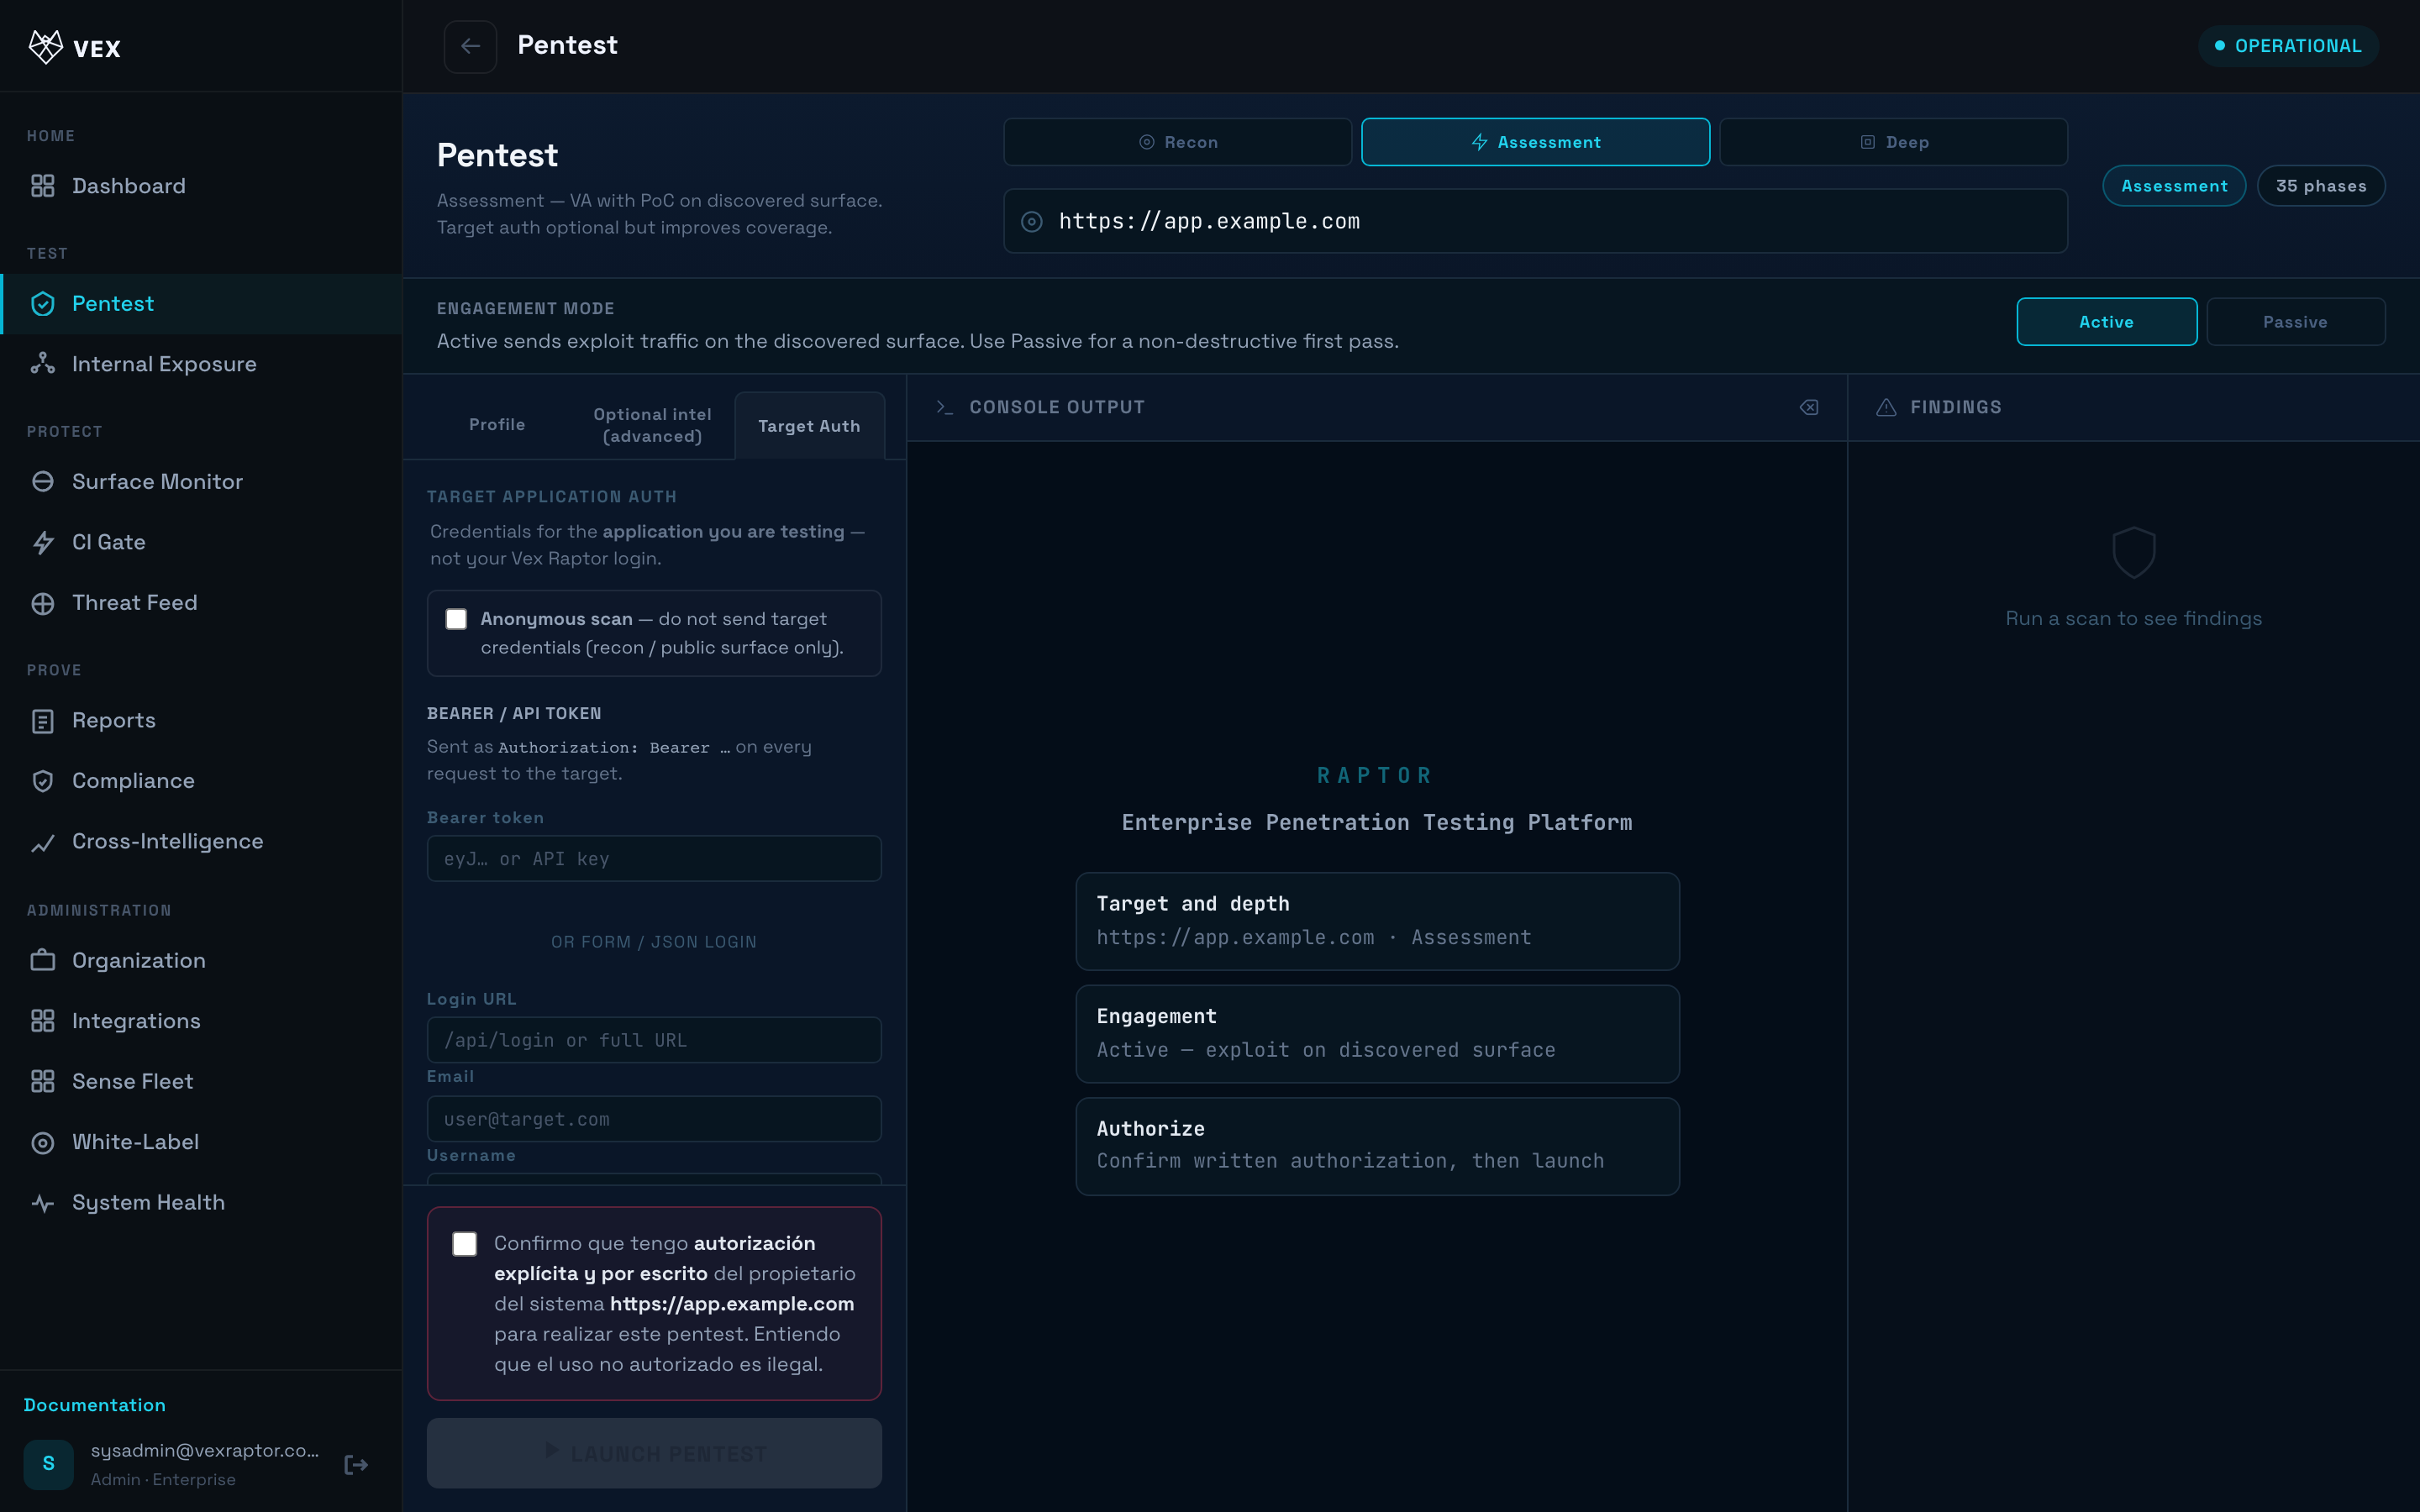2420x1512 pixels.
Task: Open Threat Feed
Action: pyautogui.click(x=200, y=603)
